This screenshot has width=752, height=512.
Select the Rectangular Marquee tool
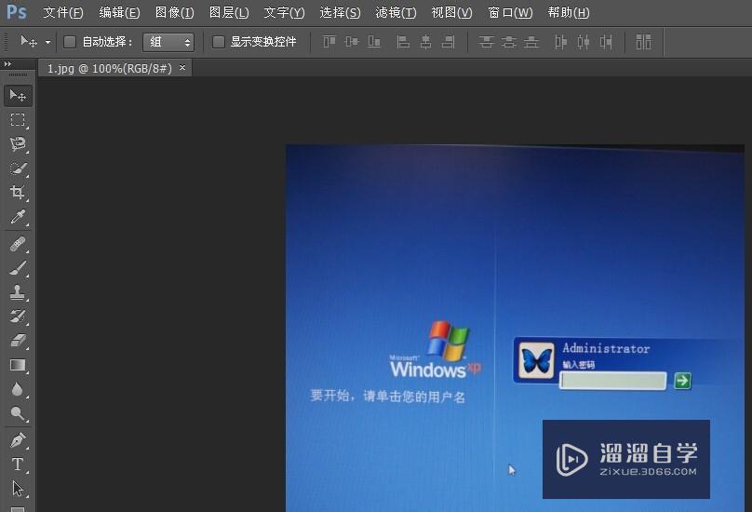(18, 119)
